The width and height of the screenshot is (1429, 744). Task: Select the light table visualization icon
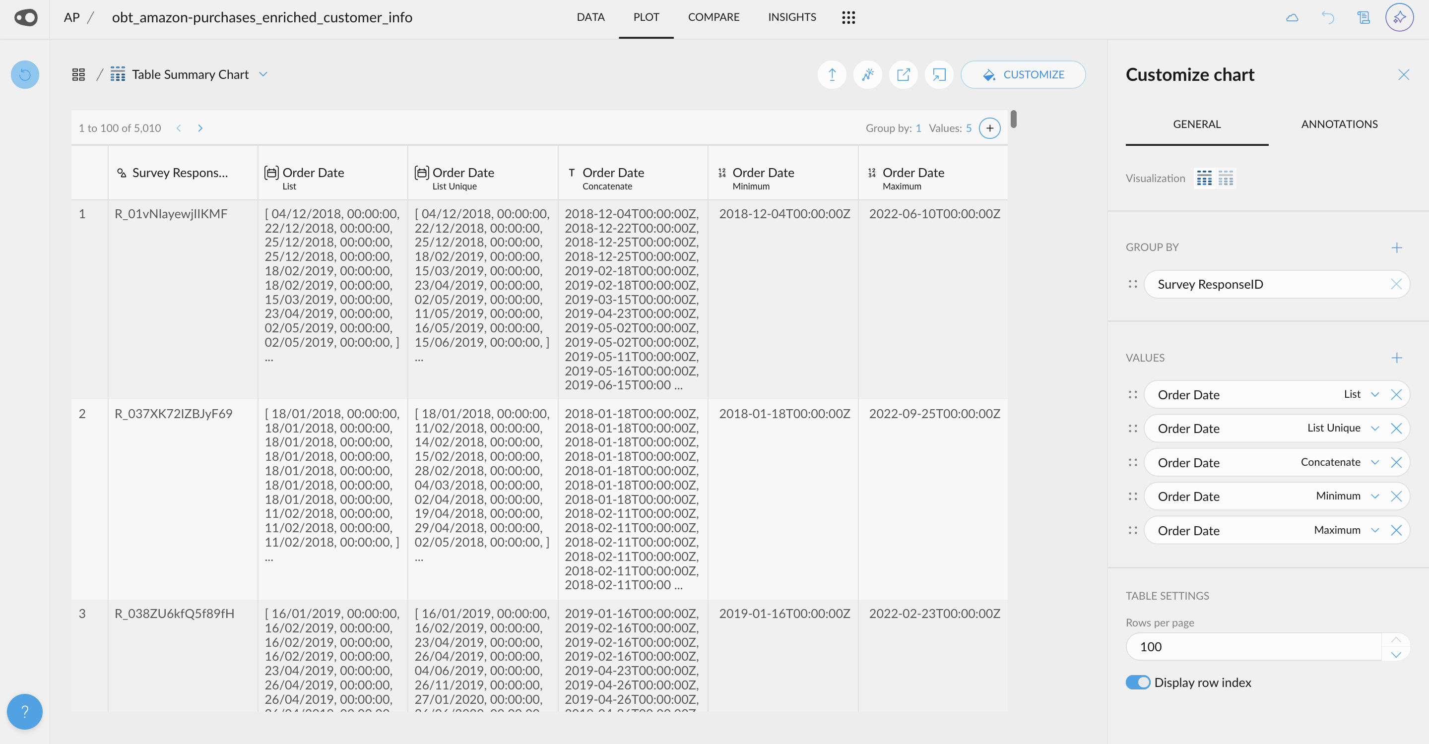pyautogui.click(x=1226, y=178)
